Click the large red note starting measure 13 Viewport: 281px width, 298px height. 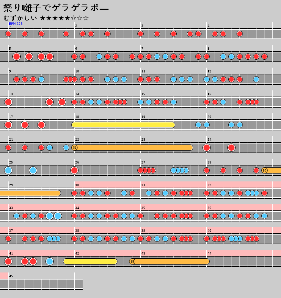coord(8,102)
